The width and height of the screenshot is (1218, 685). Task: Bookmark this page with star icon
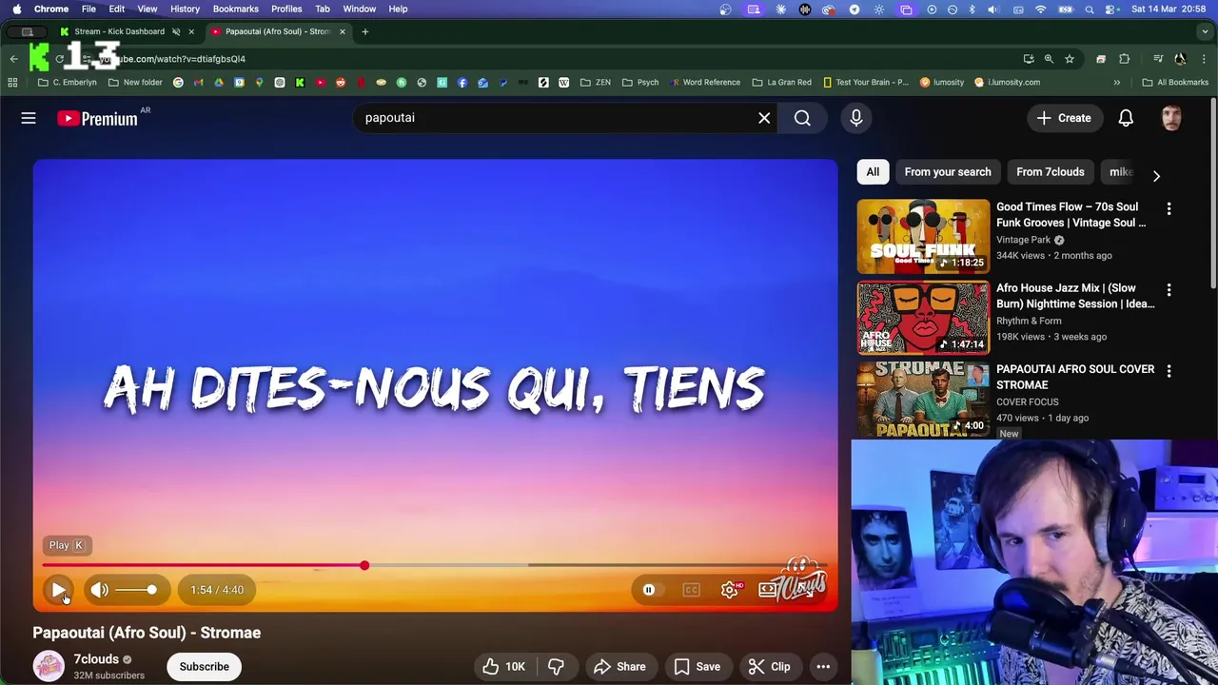point(1070,59)
